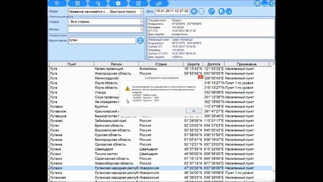Open the location pin search top tab
Screen dimensions: 323x182
tap(98, 3)
